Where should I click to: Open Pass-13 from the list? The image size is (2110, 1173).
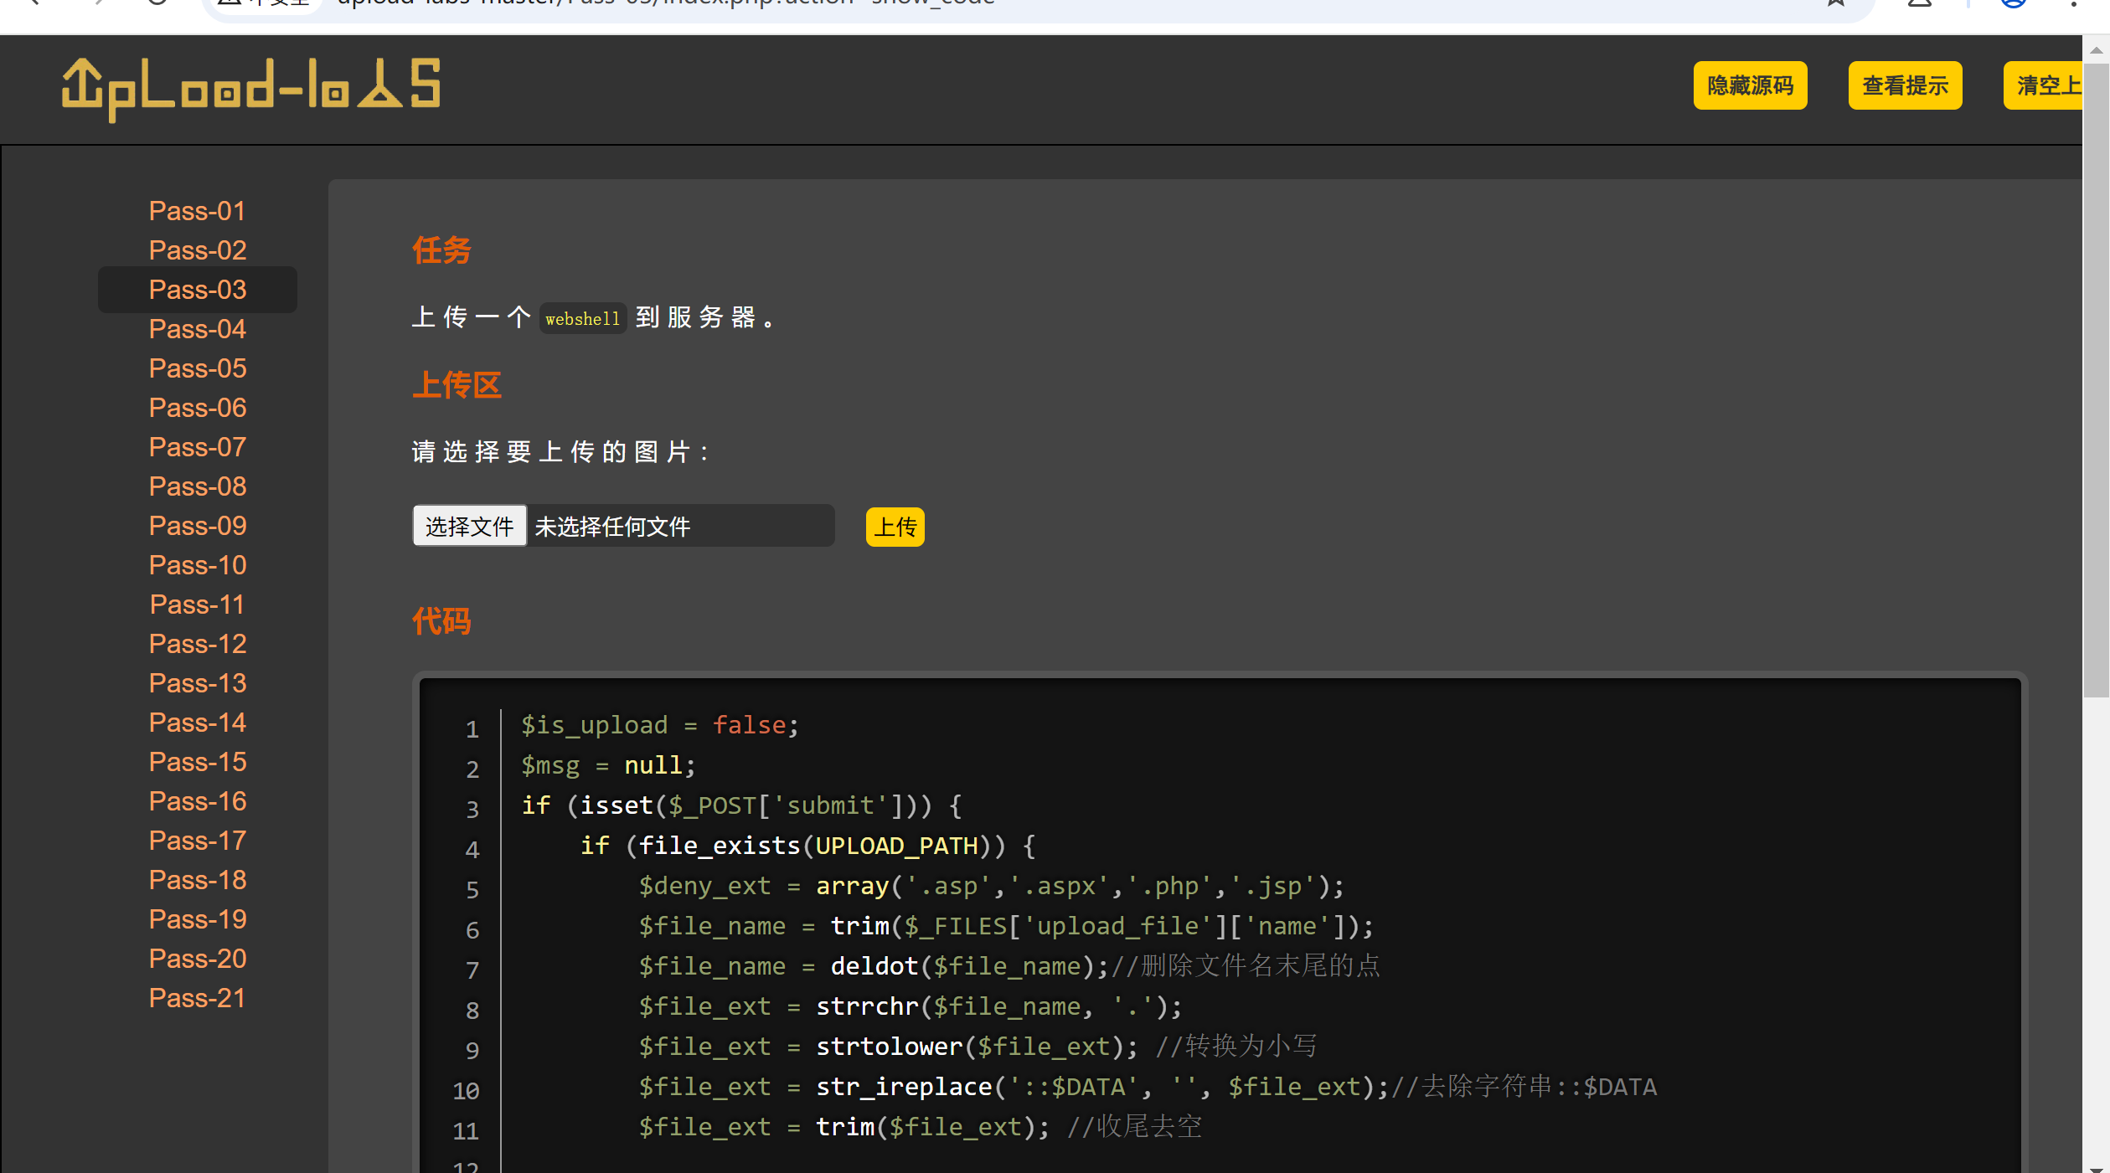(x=198, y=683)
